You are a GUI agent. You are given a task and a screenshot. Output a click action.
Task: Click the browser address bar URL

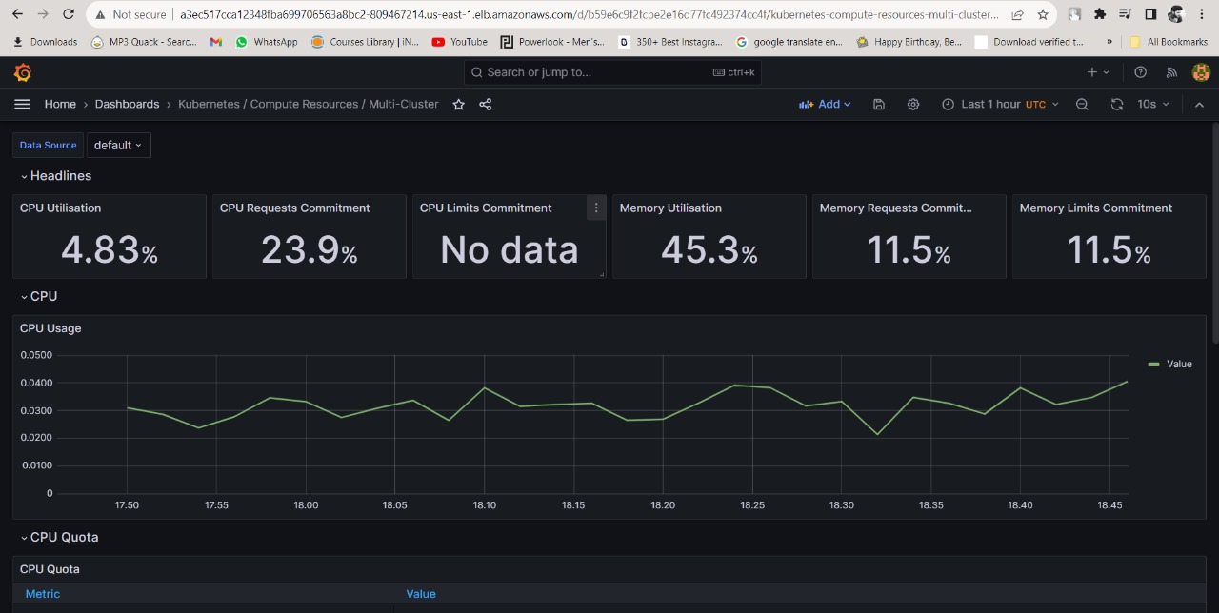(x=590, y=14)
